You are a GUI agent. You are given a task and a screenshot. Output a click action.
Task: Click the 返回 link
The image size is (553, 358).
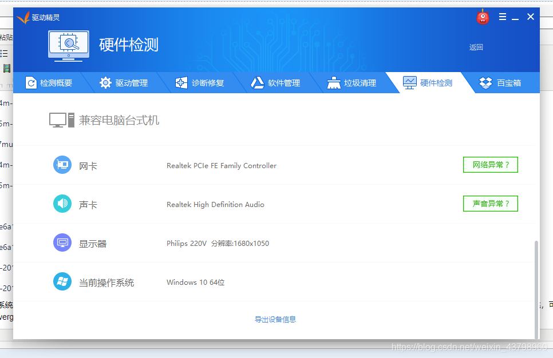(476, 47)
